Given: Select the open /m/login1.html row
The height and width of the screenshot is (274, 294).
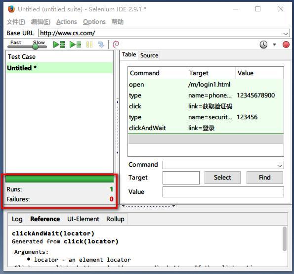Looking at the screenshot, I should click(206, 85).
